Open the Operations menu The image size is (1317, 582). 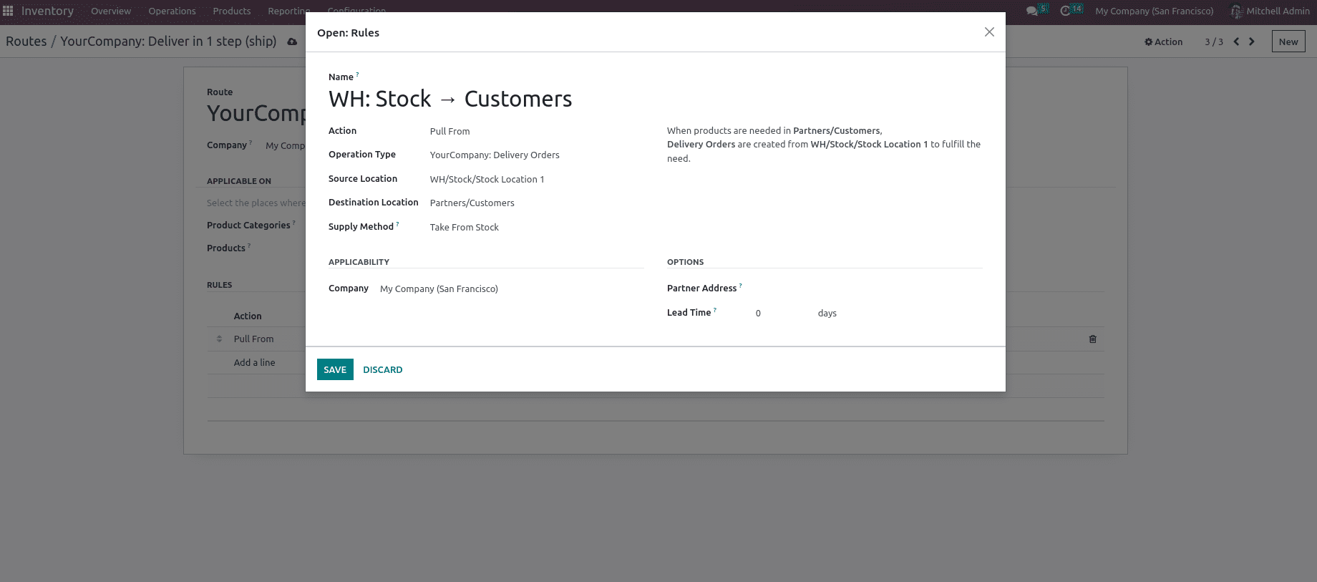[172, 11]
